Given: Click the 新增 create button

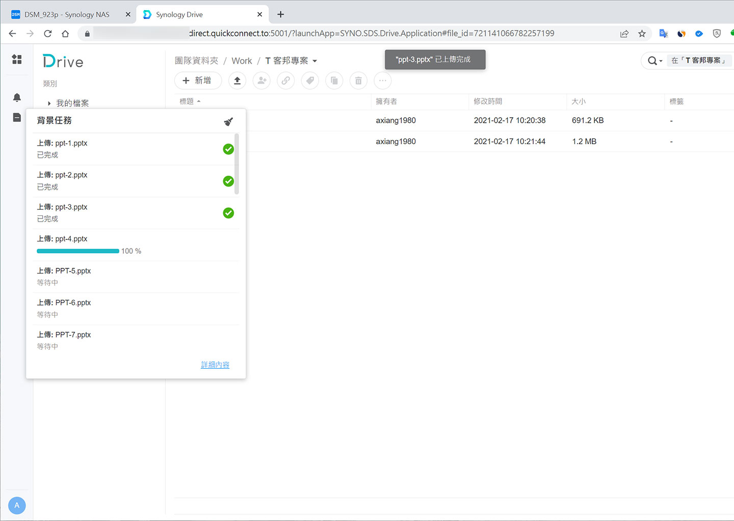Looking at the screenshot, I should pyautogui.click(x=197, y=80).
